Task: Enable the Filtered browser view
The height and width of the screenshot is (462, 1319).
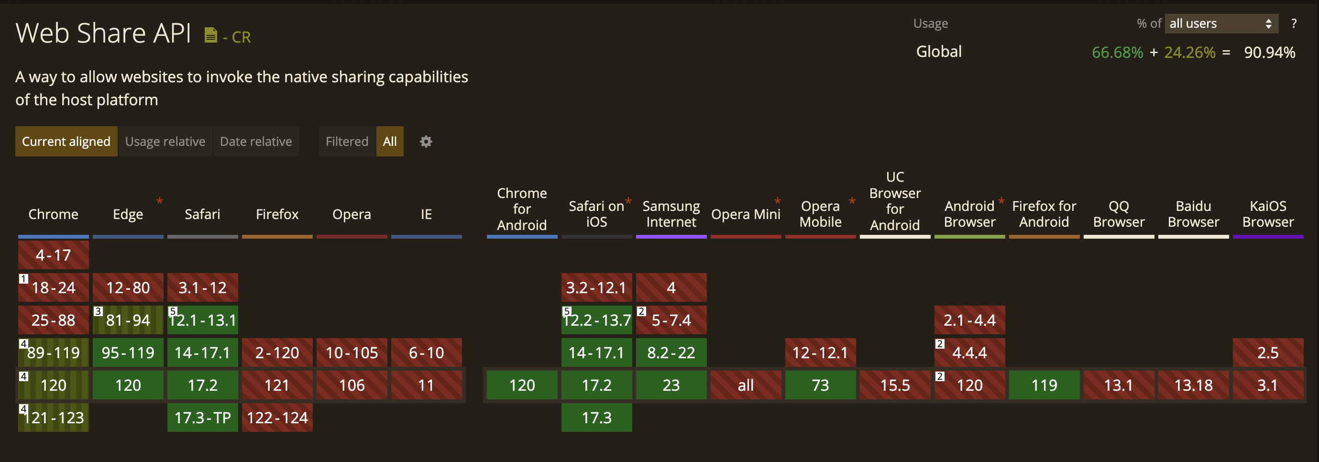Action: click(x=347, y=142)
